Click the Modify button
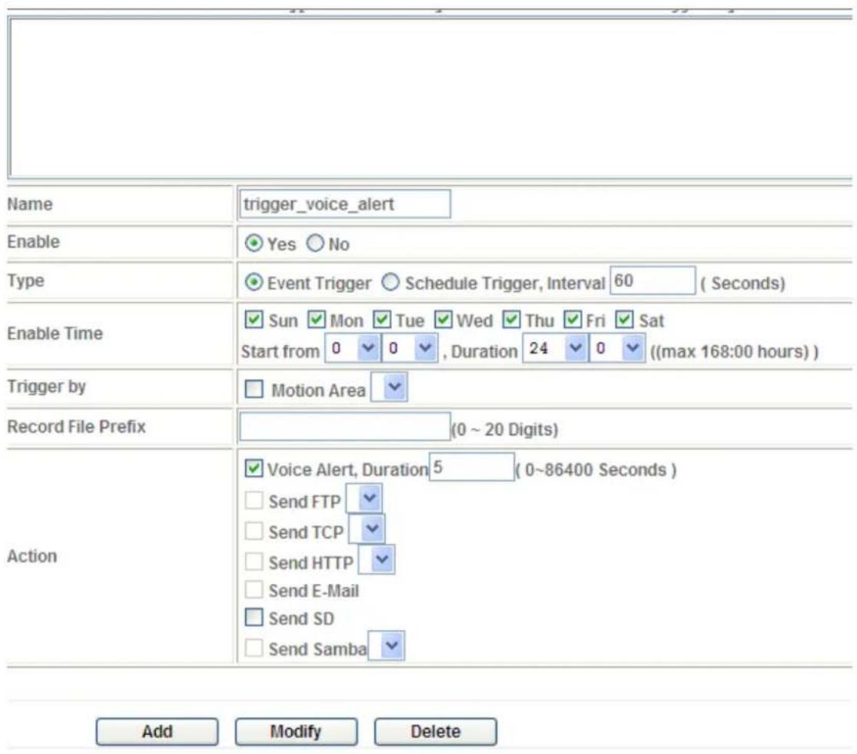This screenshot has width=857, height=754. tap(296, 732)
